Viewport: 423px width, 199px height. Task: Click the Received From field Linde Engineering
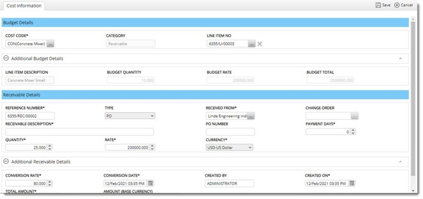click(x=227, y=116)
